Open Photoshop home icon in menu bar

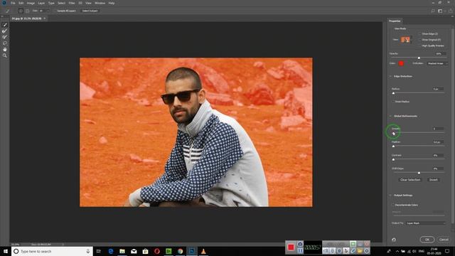[x=4, y=3]
